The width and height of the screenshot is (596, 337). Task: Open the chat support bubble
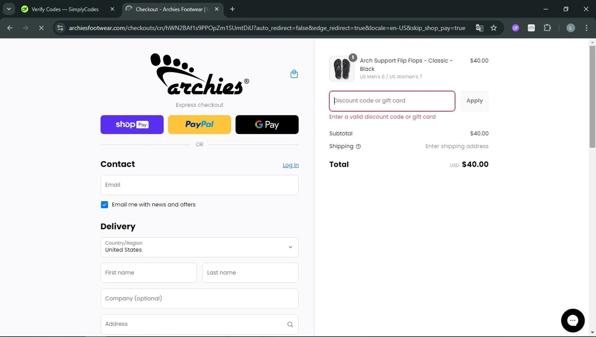(573, 320)
